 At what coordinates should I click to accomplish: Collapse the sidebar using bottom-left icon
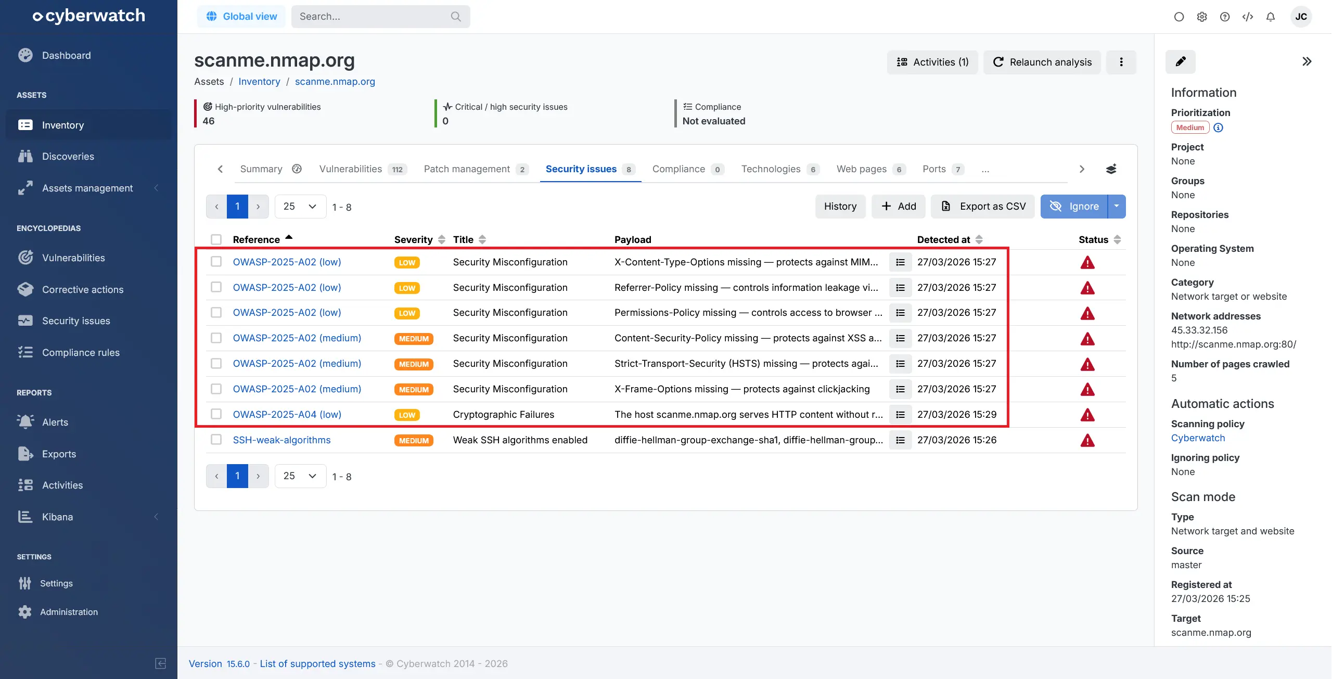(160, 663)
